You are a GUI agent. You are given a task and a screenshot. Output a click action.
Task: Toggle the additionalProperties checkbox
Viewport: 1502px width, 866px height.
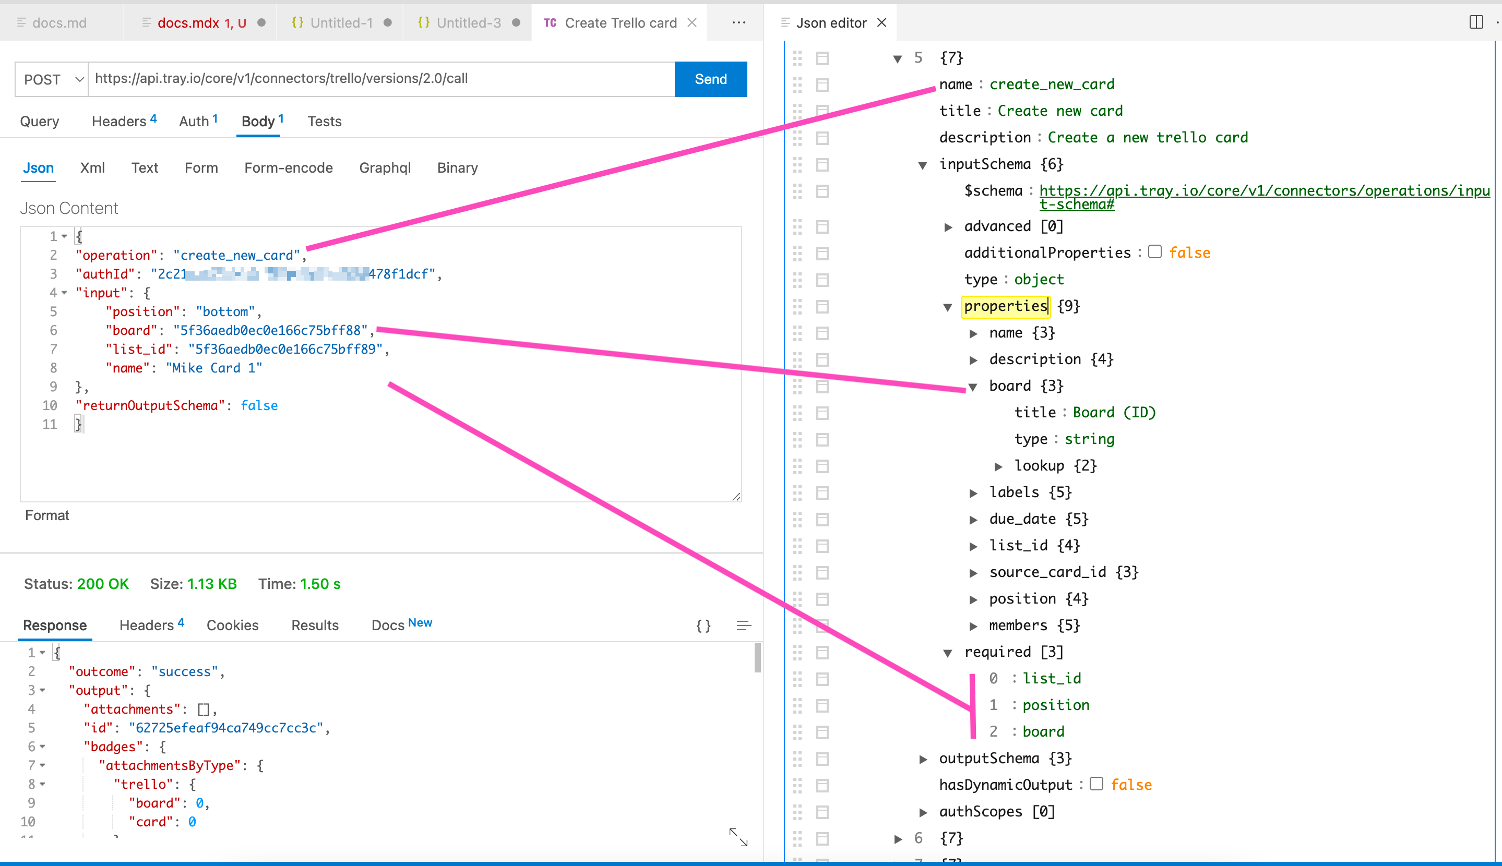click(x=1154, y=252)
